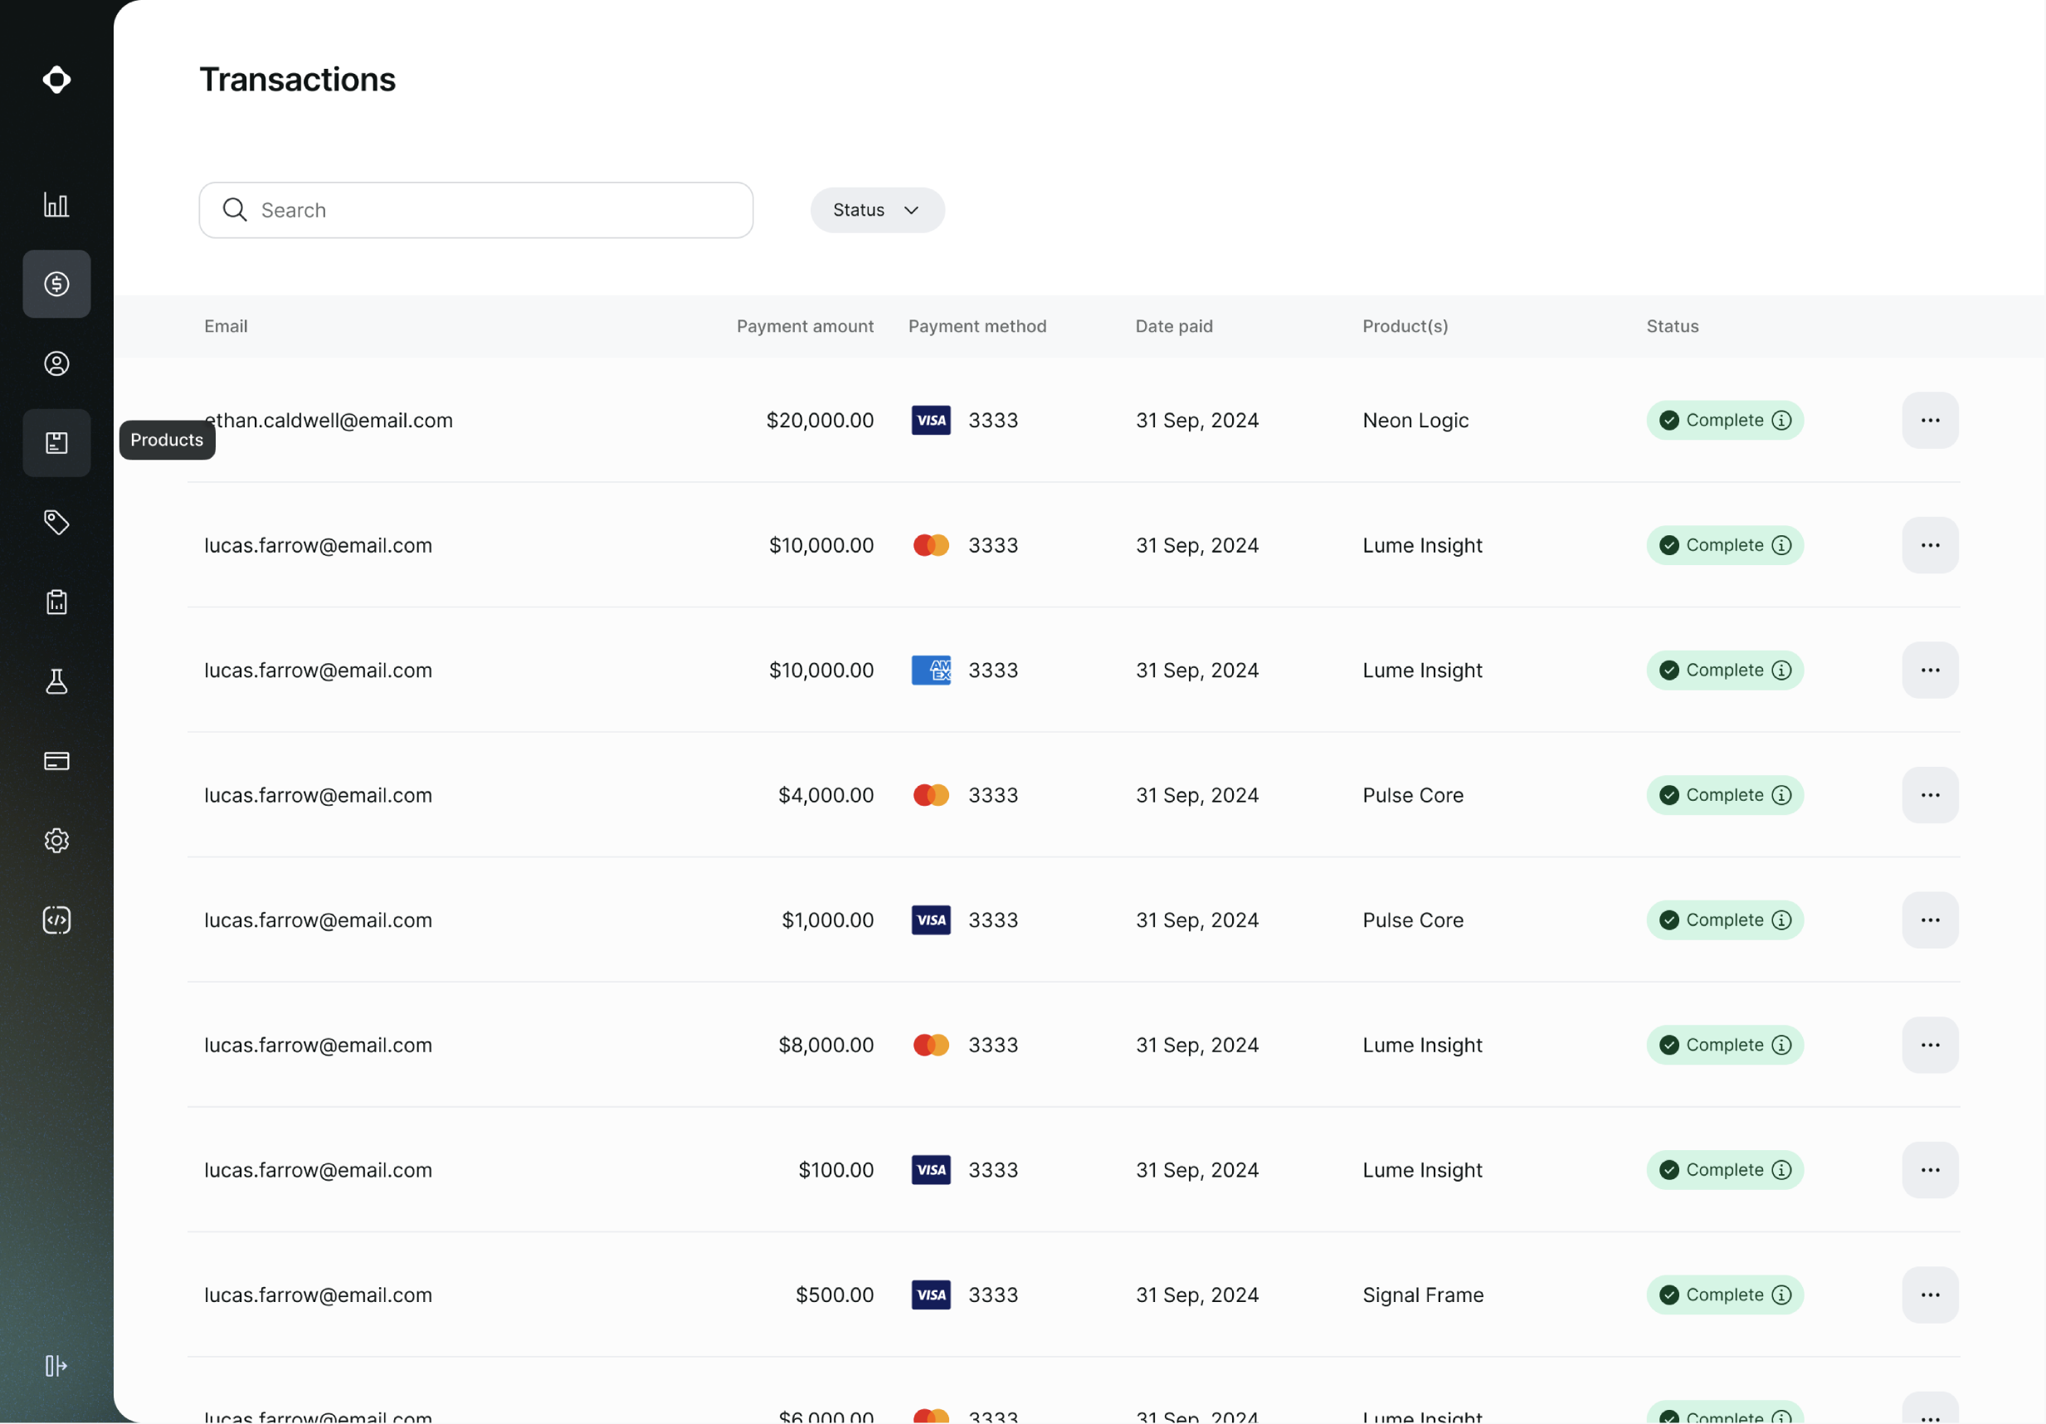Click the Amex card icon on the $10,000.00 row
2046x1424 pixels.
tap(931, 671)
